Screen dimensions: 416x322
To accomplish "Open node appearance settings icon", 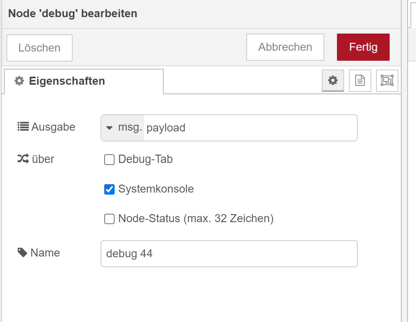I will click(387, 81).
